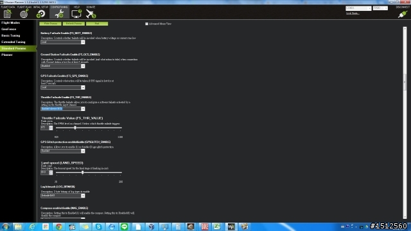Open VirtualBox cube icon on the taskbar
Image resolution: width=411 pixels, height=231 pixels.
[x=152, y=227]
